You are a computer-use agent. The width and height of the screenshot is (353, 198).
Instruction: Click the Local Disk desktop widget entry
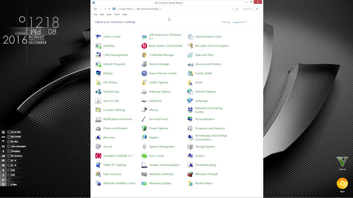(x=16, y=132)
